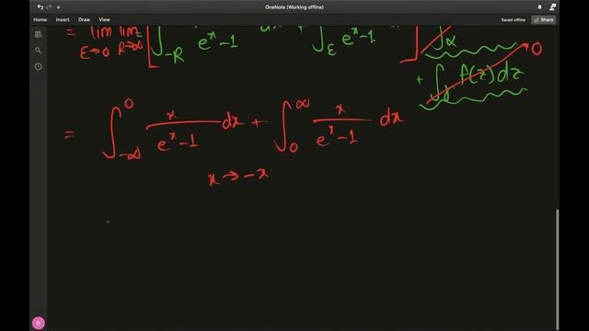Click the account profile icon in title bar
The image size is (589, 331).
tap(552, 6)
